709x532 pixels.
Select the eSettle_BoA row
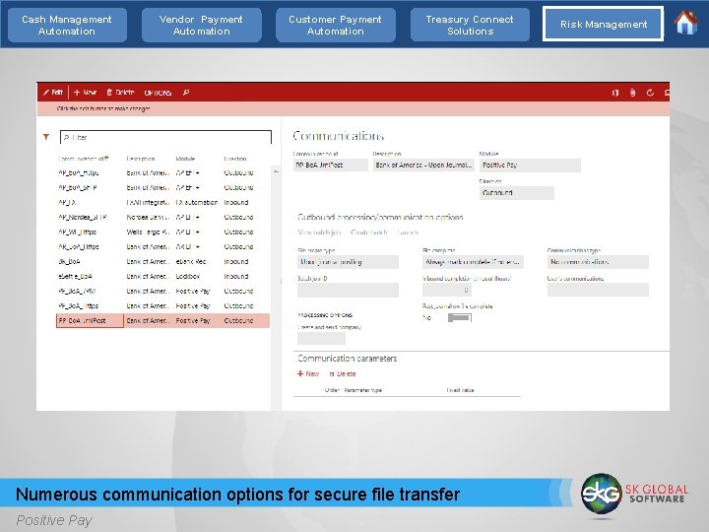click(163, 277)
